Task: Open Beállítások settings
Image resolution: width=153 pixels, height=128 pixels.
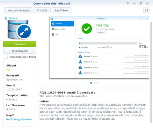Action: (62, 11)
